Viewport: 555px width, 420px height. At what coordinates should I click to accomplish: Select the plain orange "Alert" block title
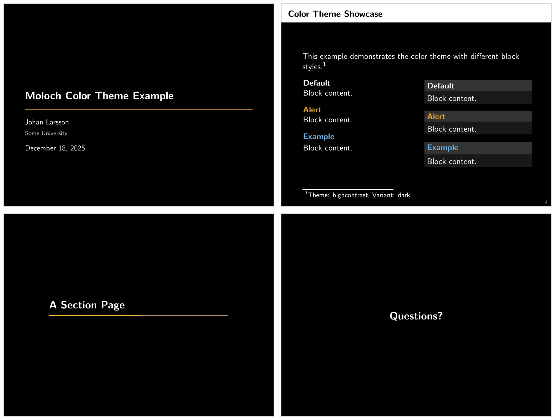312,110
